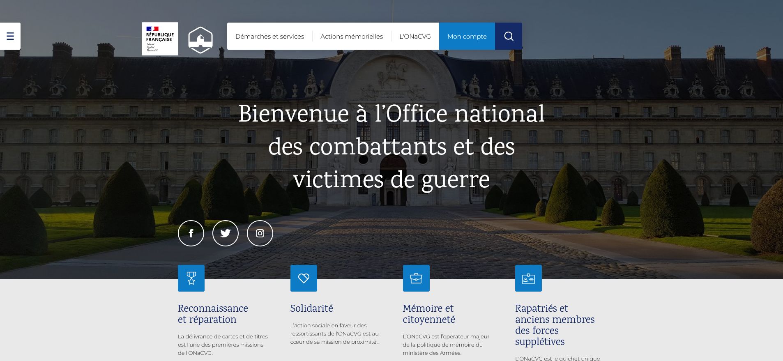
Task: Click the heart icon for Solidarité
Action: pos(304,278)
